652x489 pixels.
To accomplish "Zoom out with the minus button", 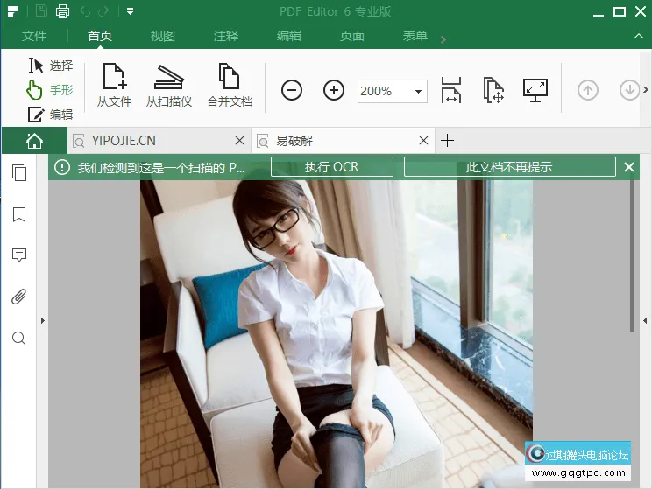I will pos(292,90).
